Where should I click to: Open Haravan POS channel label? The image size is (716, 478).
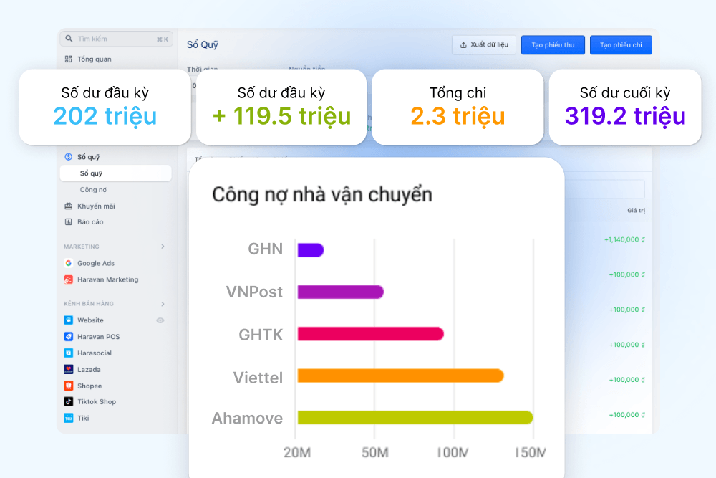tap(99, 337)
